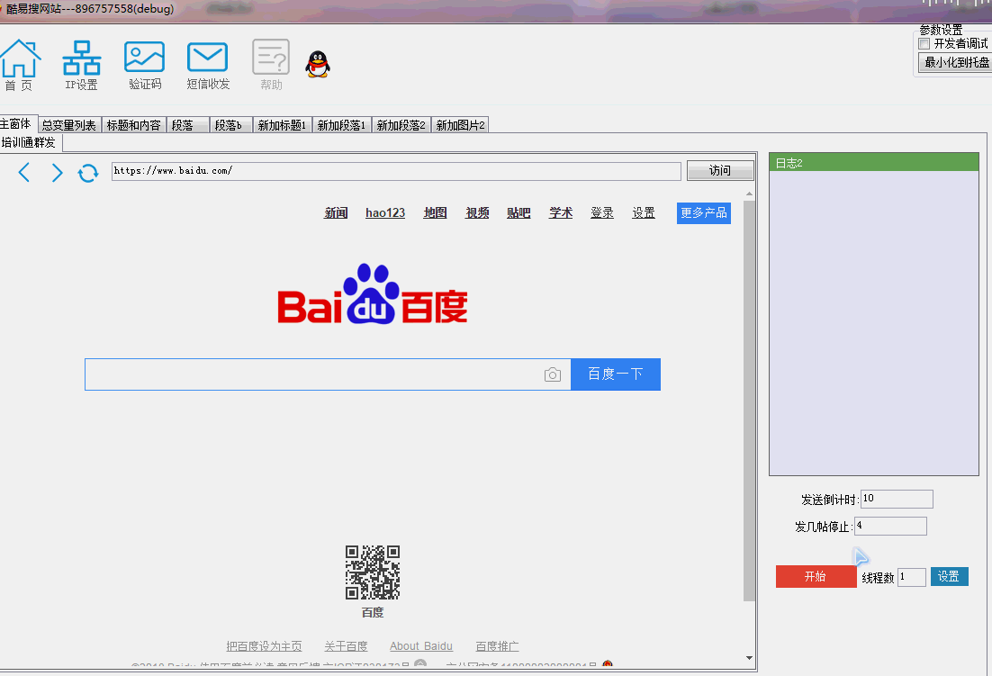Open the 登录 login link
This screenshot has height=676, width=992.
click(x=602, y=213)
